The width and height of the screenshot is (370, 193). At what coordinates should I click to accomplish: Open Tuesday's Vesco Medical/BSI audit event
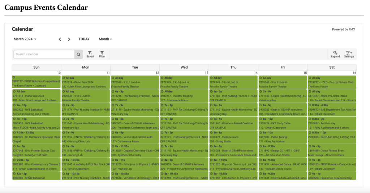(135, 137)
